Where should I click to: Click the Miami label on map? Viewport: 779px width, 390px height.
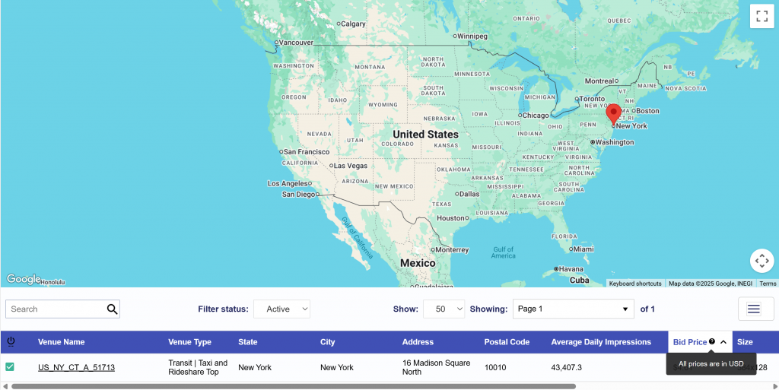[583, 249]
